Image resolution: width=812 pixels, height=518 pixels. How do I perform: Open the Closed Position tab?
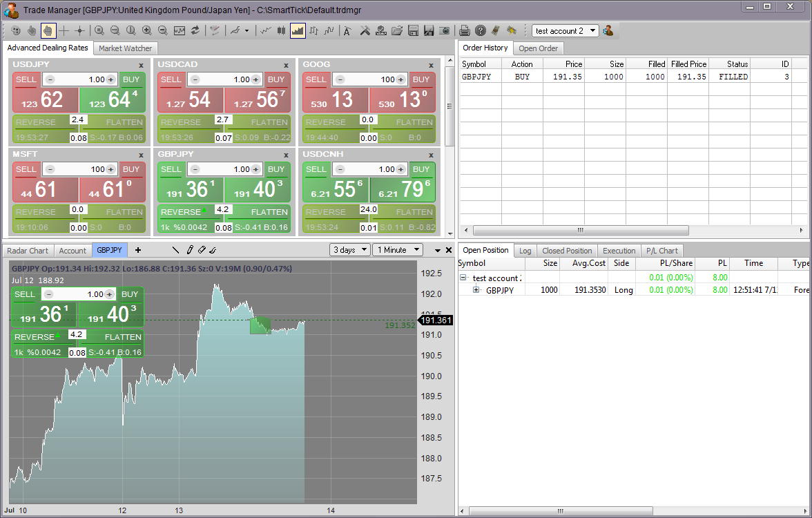click(x=566, y=251)
